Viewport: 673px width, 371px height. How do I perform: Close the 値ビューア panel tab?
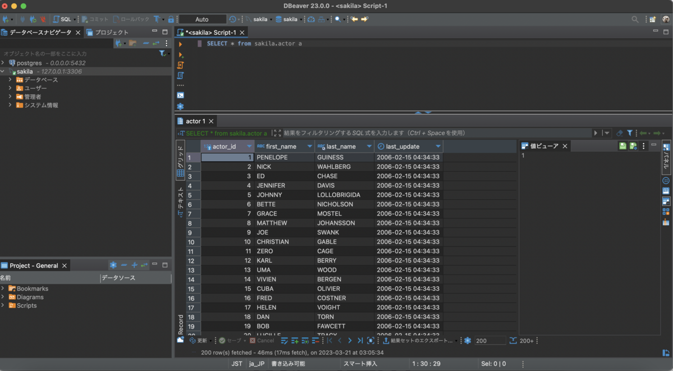(565, 146)
